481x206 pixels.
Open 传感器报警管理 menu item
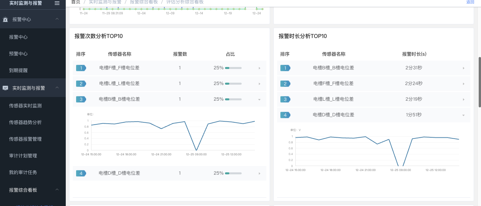[25, 139]
